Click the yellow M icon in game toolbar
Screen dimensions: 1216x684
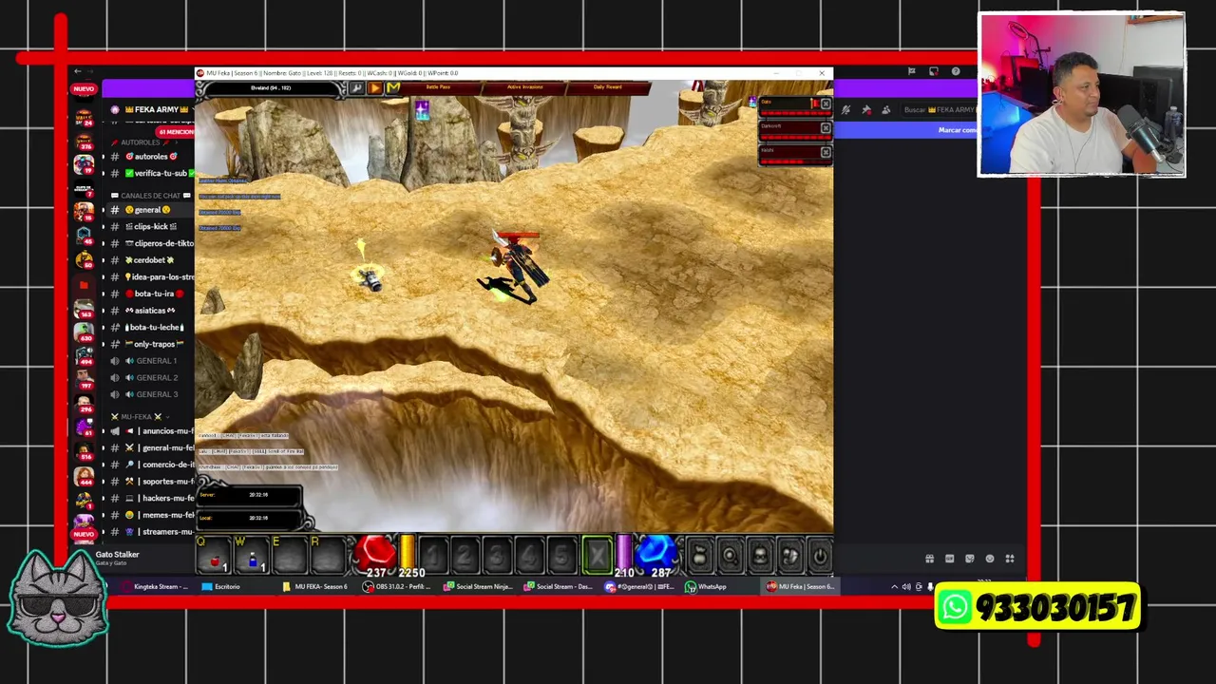click(x=392, y=87)
